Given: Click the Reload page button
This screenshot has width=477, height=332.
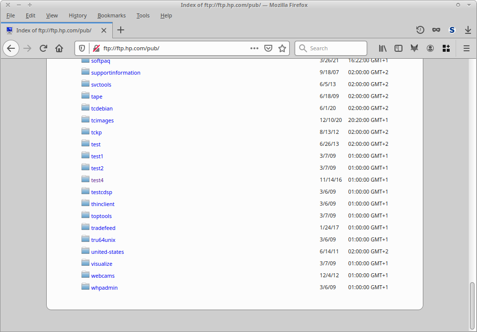Looking at the screenshot, I should coord(43,48).
